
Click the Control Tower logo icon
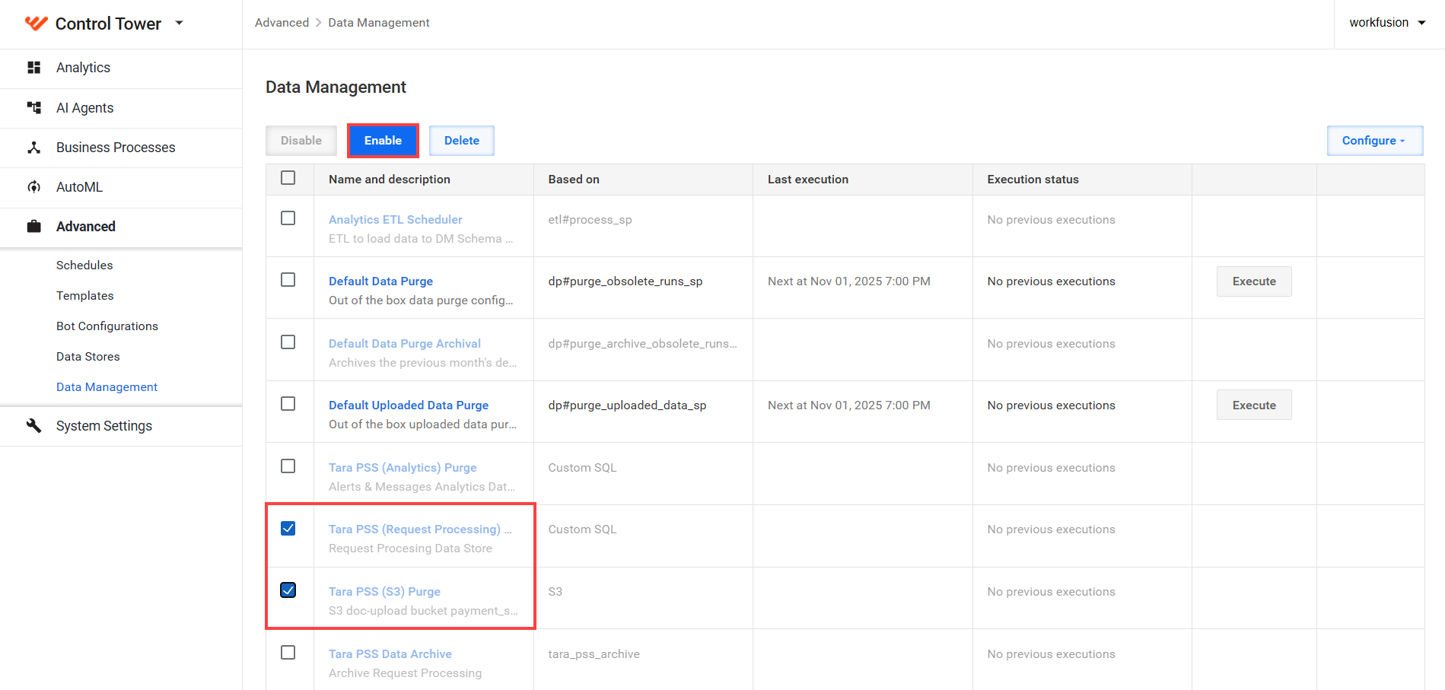36,23
